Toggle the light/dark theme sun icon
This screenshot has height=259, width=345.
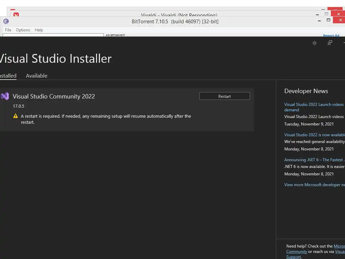click(x=314, y=43)
